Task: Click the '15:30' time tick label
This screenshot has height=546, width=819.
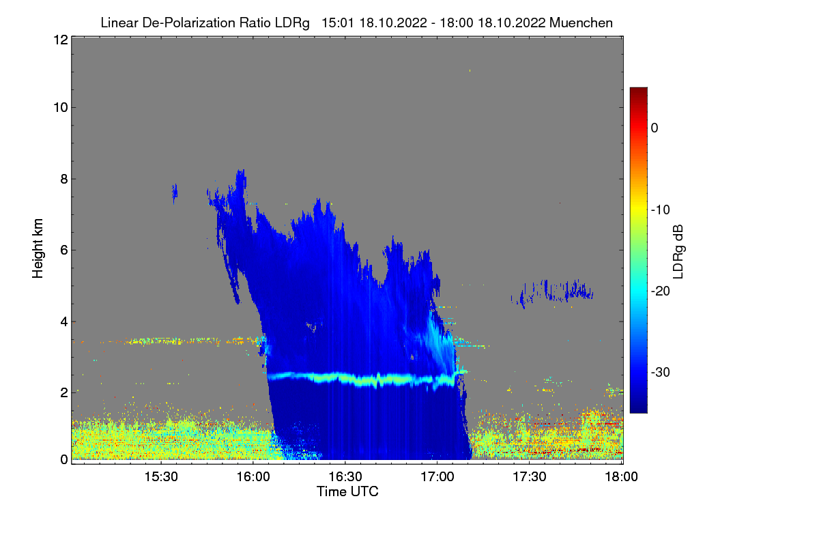Action: click(161, 476)
